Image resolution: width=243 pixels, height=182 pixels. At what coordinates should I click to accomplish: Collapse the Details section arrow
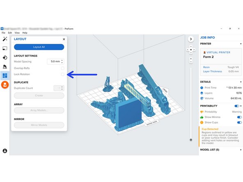click(x=241, y=82)
